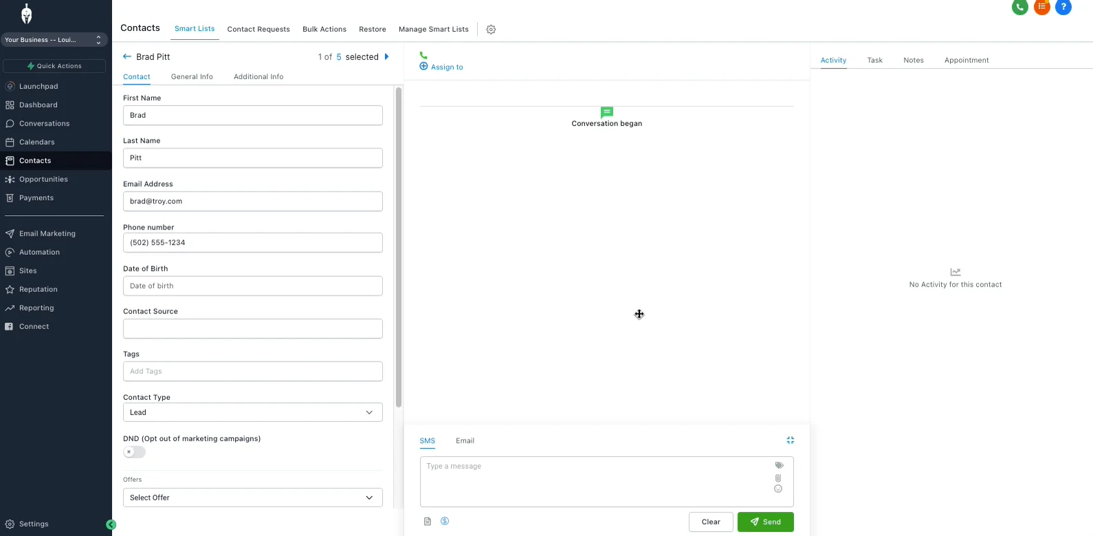Viewport: 1093px width, 536px height.
Task: Open the blue help question mark icon
Action: coord(1063,7)
